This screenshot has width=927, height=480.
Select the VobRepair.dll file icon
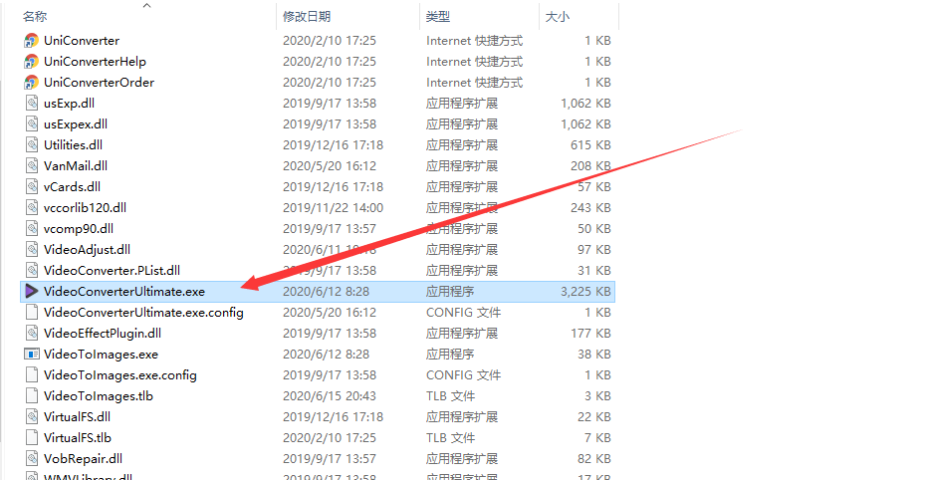point(32,459)
